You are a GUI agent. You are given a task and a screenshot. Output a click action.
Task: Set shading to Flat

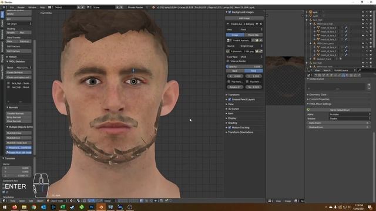tap(25, 33)
